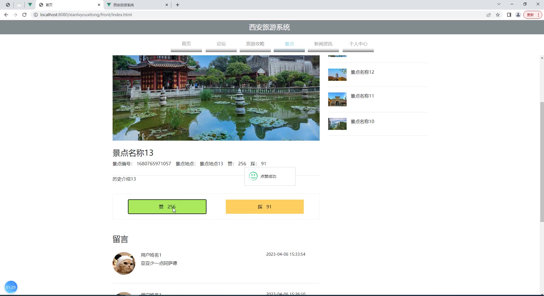Click the 留言 section heading
The height and width of the screenshot is (296, 544).
[x=121, y=239]
